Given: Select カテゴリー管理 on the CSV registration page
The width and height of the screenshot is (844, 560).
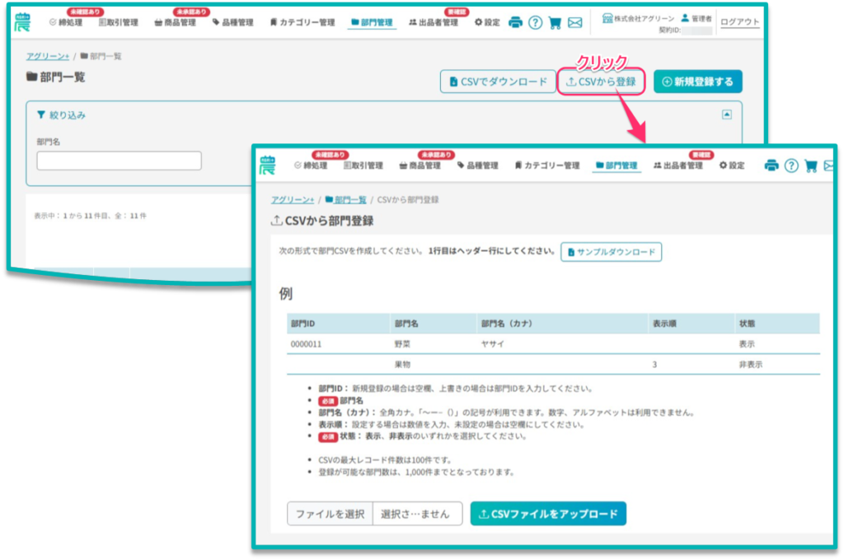Looking at the screenshot, I should [546, 166].
